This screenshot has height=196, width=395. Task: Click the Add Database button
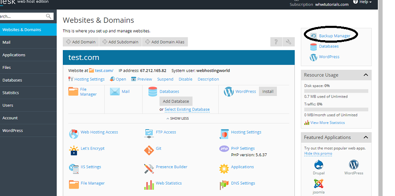pos(176,101)
